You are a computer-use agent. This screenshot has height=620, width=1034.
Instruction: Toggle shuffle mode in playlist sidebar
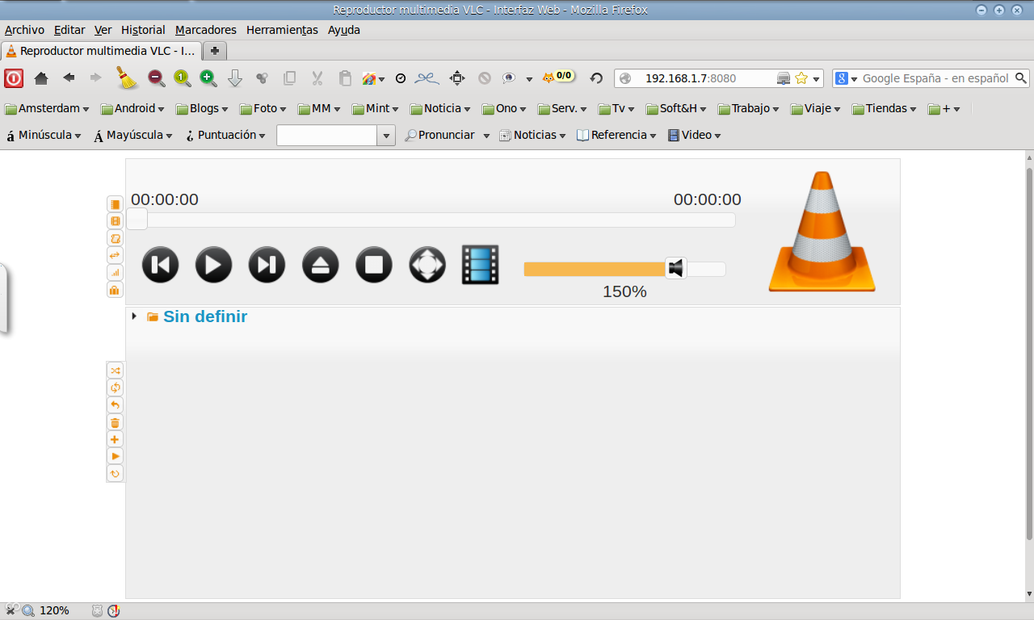click(x=115, y=371)
